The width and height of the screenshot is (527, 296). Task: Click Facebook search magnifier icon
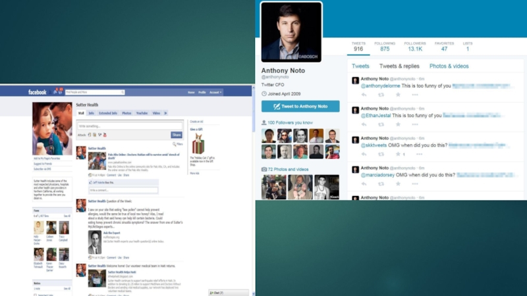(123, 92)
